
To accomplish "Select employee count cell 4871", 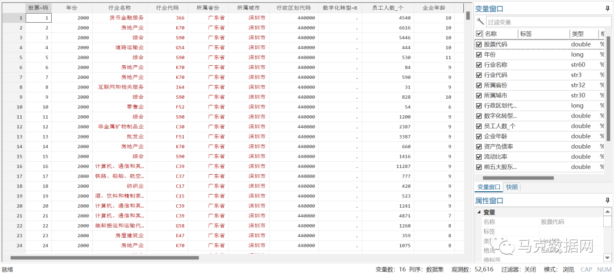I will [x=387, y=216].
